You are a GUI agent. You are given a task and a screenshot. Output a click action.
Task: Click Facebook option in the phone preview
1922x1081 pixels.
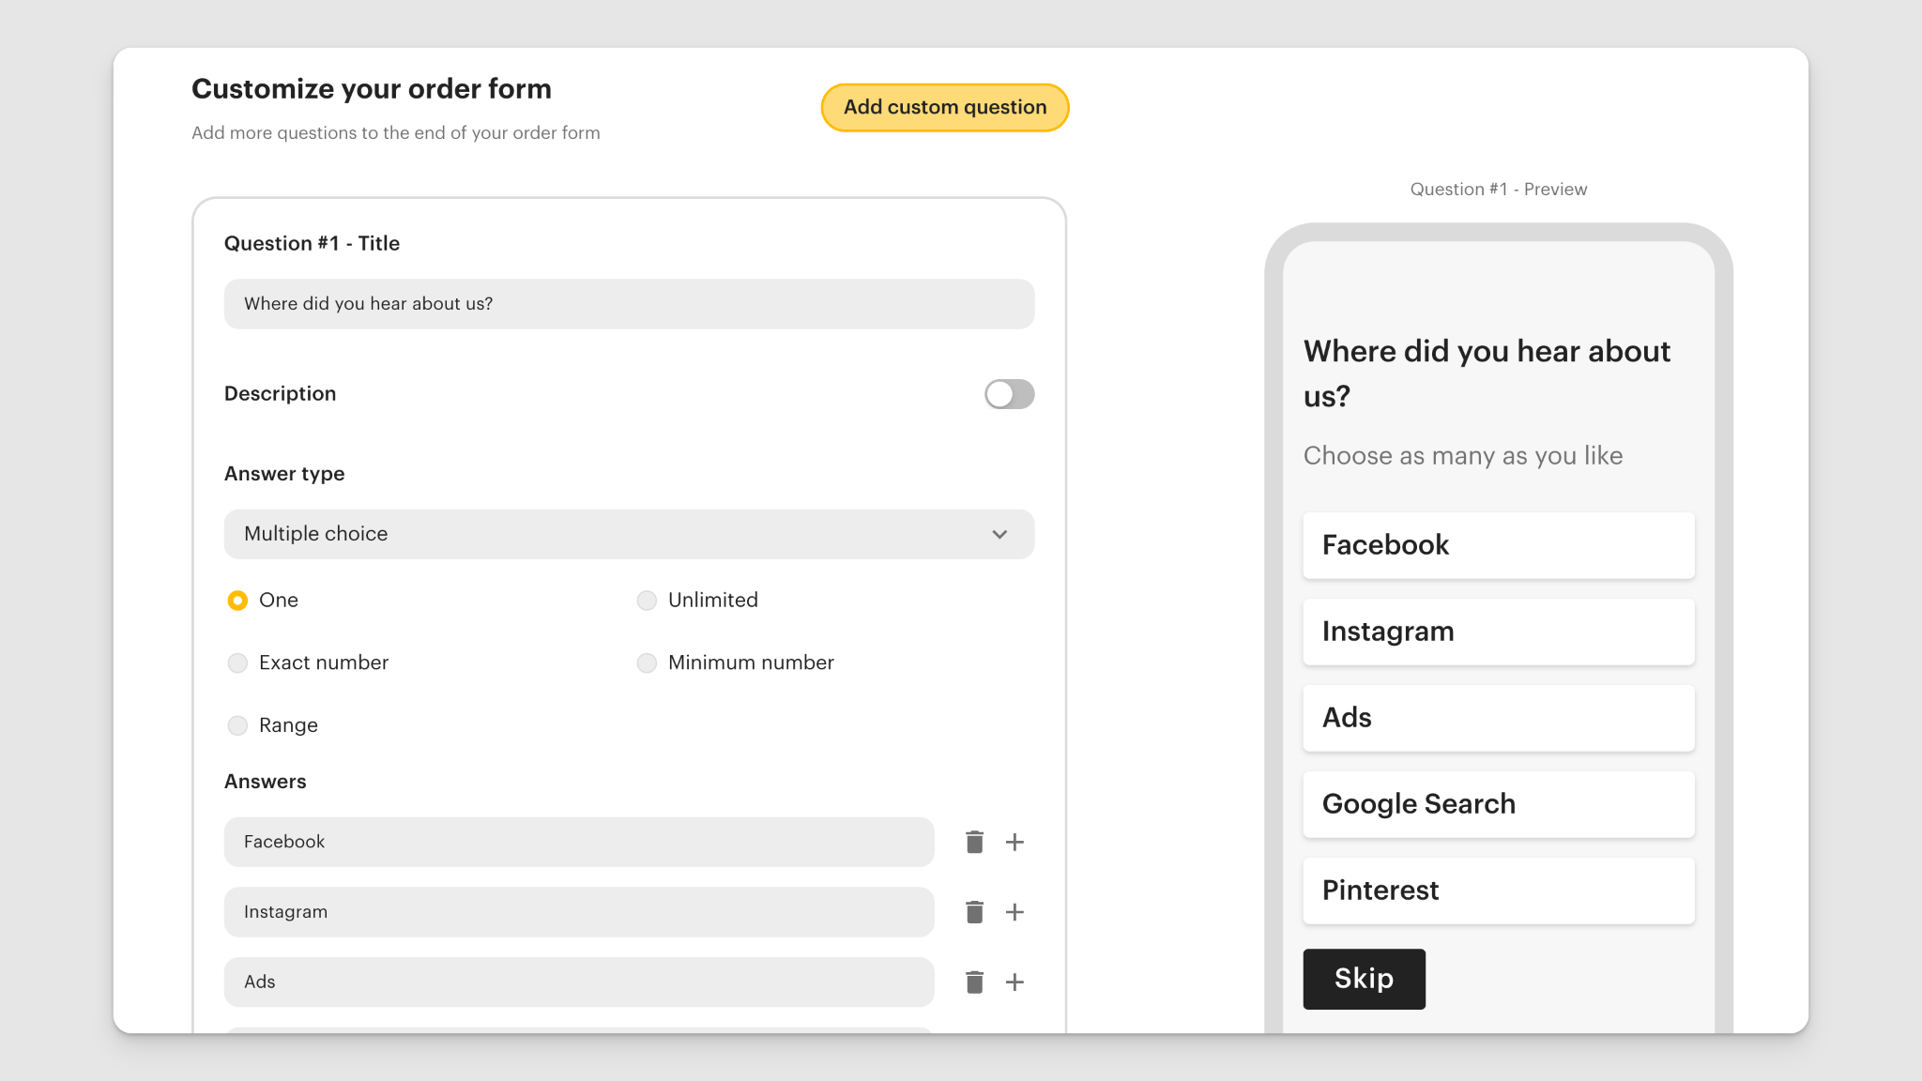1498,544
